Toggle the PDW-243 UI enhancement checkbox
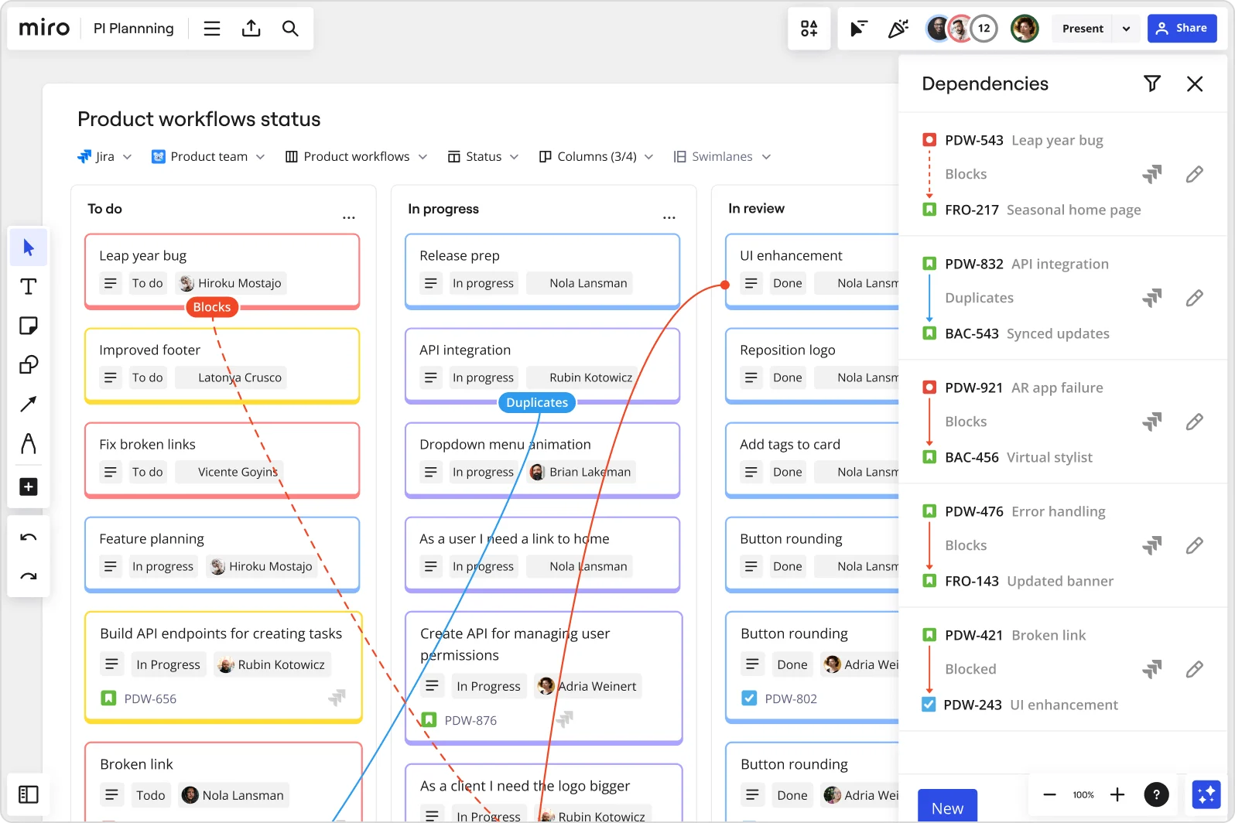1235x823 pixels. pyautogui.click(x=929, y=705)
